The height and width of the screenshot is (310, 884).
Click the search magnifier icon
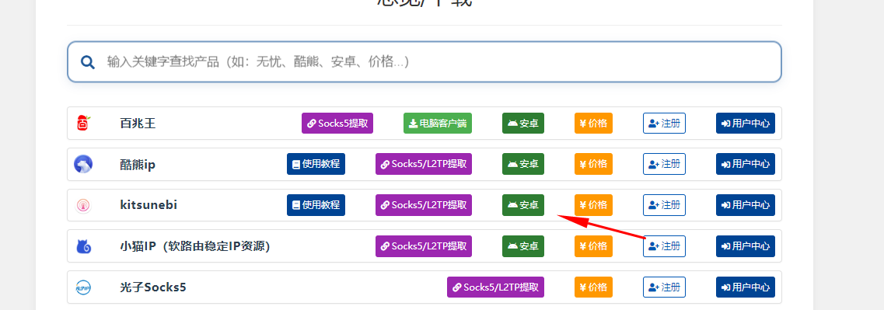87,61
